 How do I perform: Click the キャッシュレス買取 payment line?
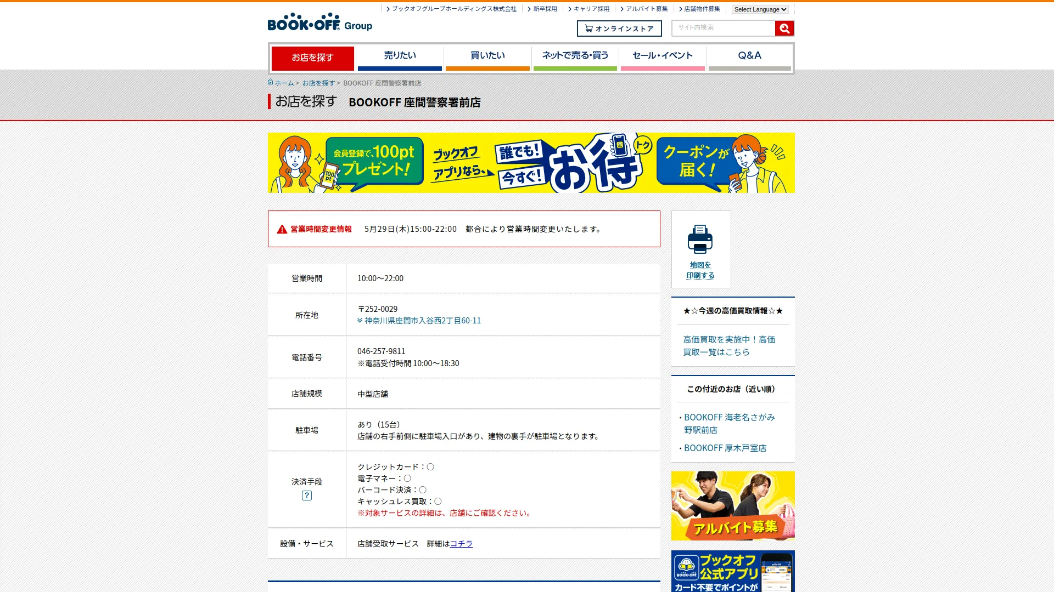(400, 502)
